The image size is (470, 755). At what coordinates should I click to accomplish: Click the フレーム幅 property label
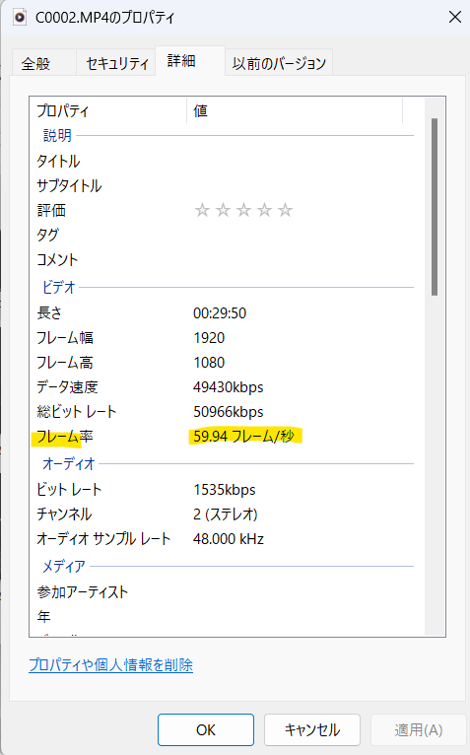tap(65, 337)
